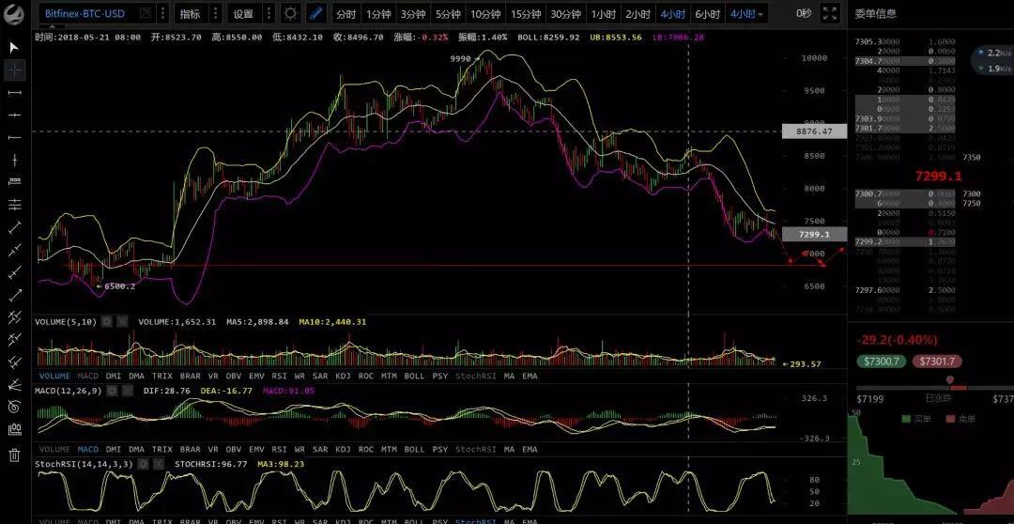The width and height of the screenshot is (1014, 524).
Task: Select RSI in the VOLUME panel indicator row
Action: [279, 376]
